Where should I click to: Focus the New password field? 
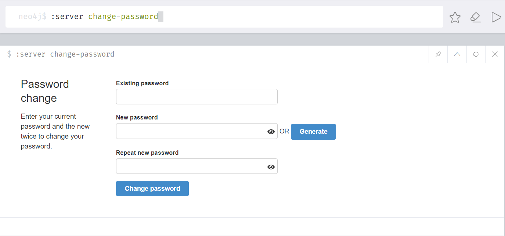click(197, 131)
